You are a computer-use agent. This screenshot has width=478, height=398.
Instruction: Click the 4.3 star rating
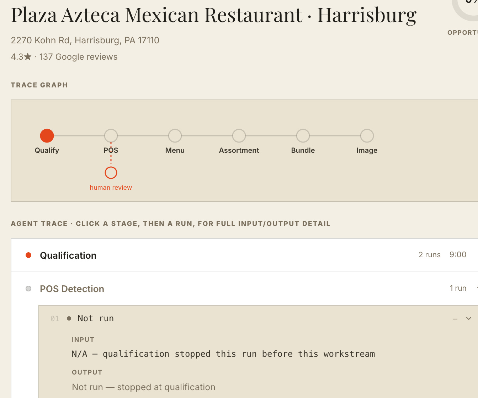(21, 57)
